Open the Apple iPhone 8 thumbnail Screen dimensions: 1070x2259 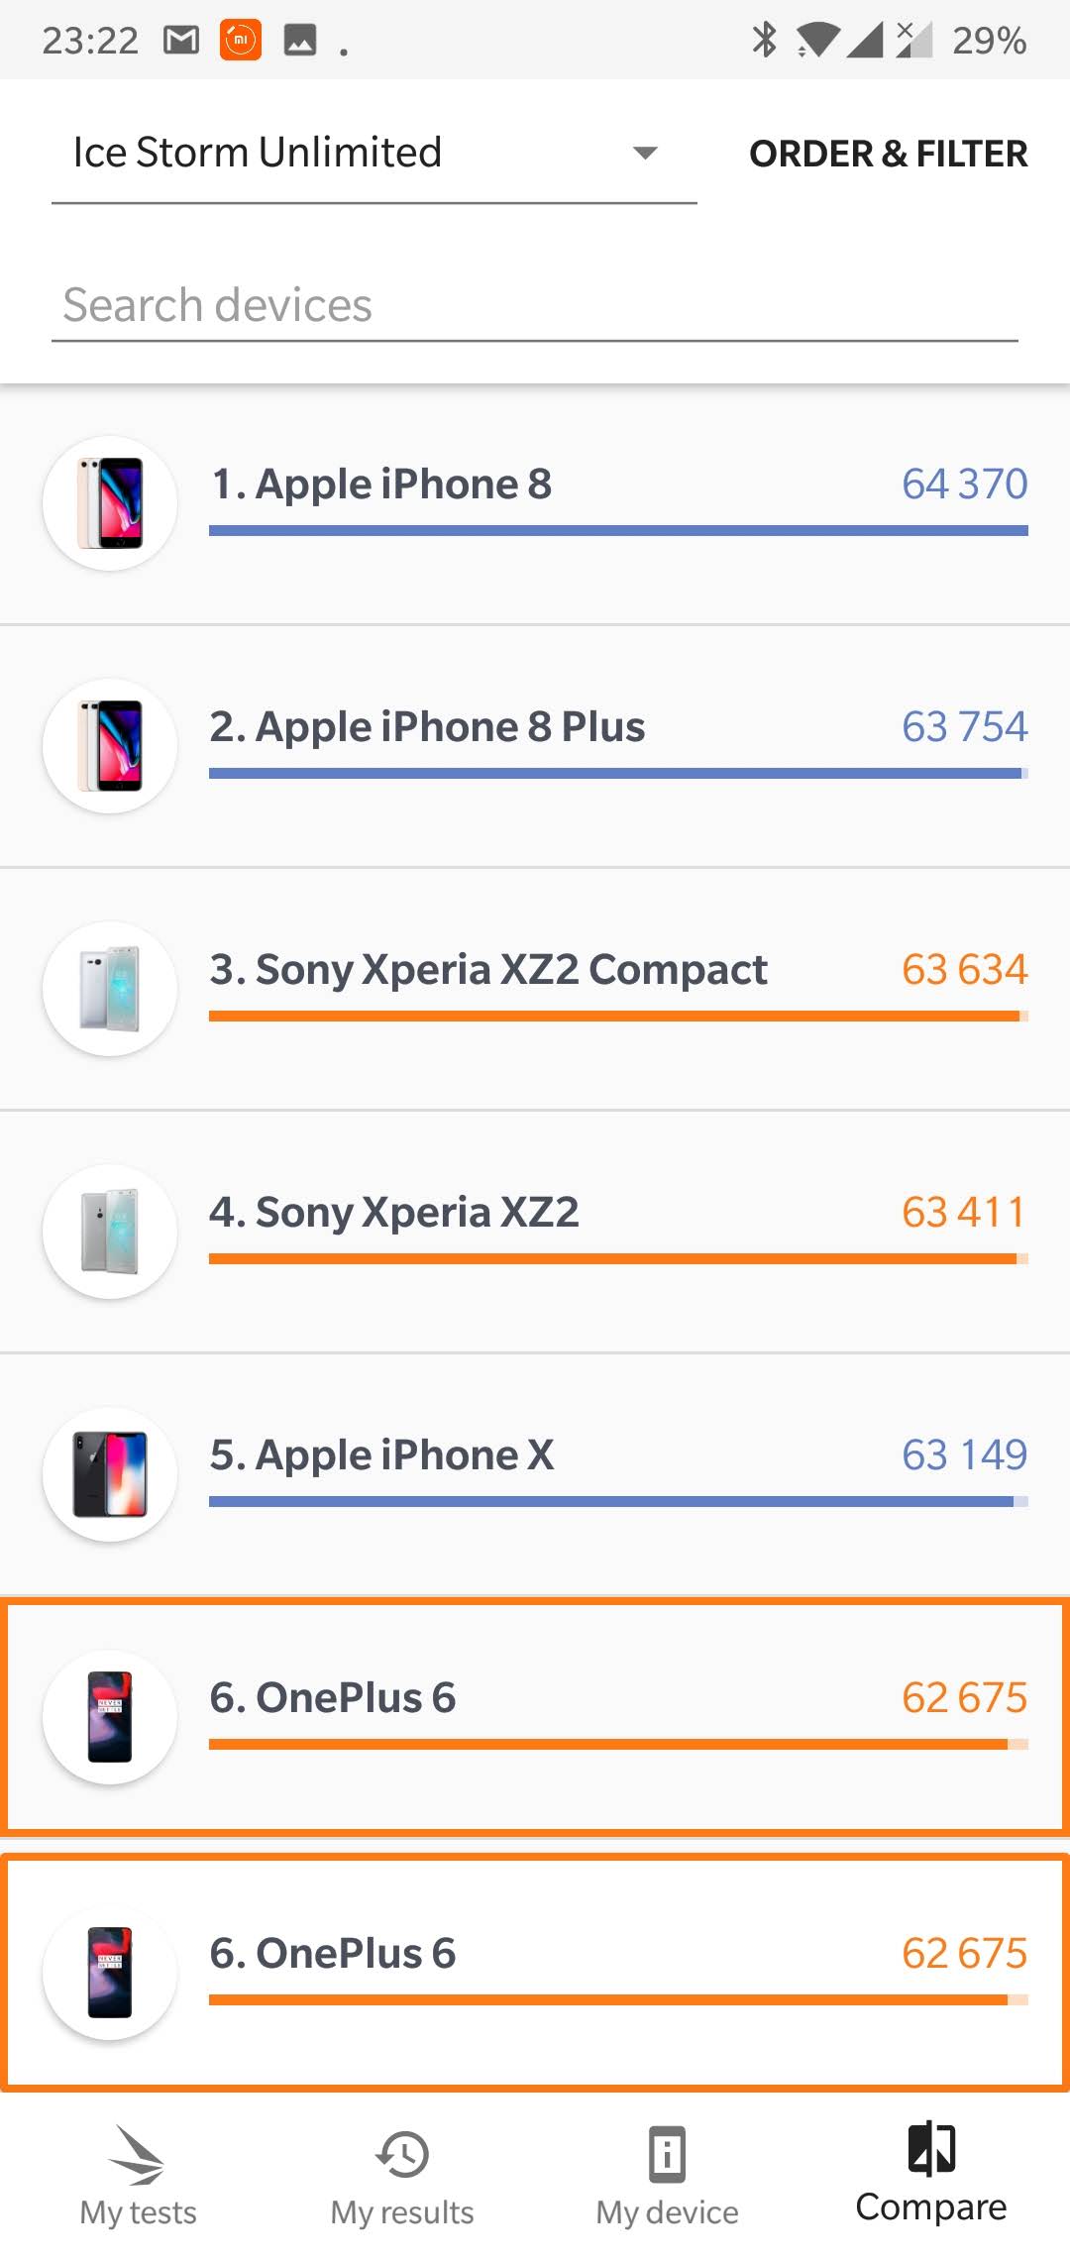(x=110, y=503)
